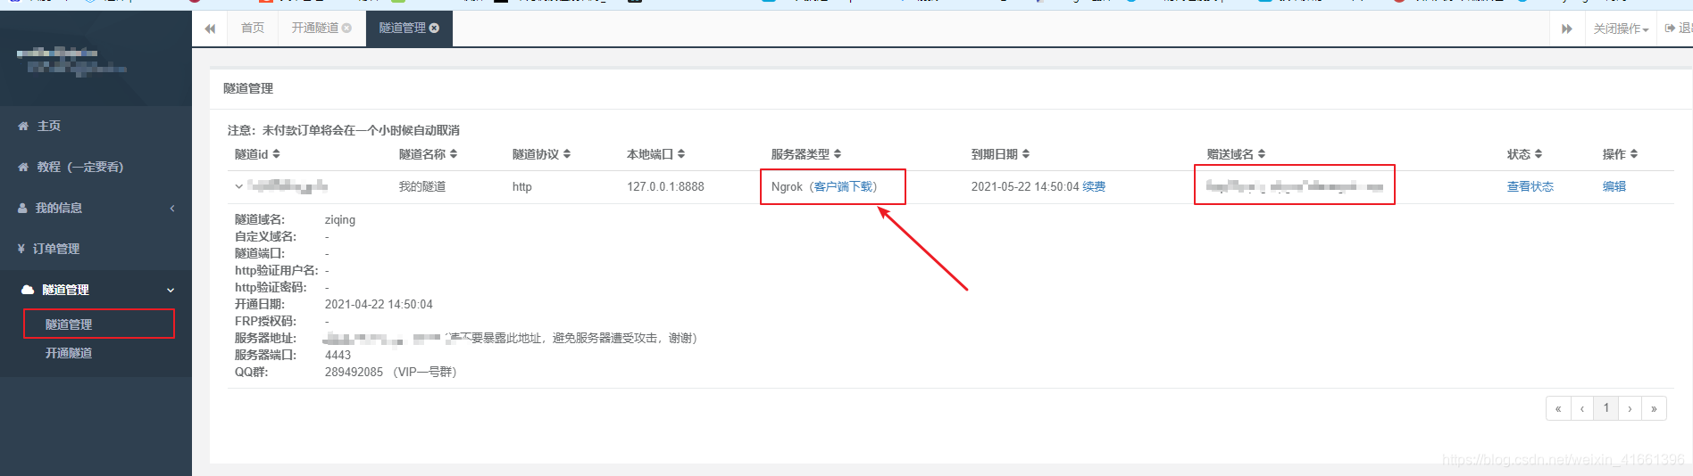Click the logout button at top right
Viewport: 1693px width, 476px height.
1678,29
